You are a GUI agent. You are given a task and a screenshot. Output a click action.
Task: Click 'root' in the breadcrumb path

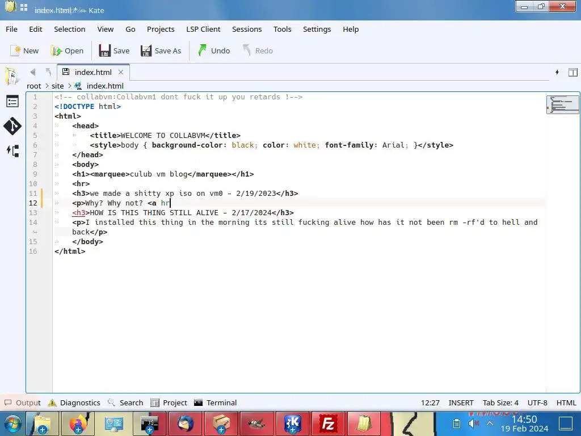click(33, 86)
